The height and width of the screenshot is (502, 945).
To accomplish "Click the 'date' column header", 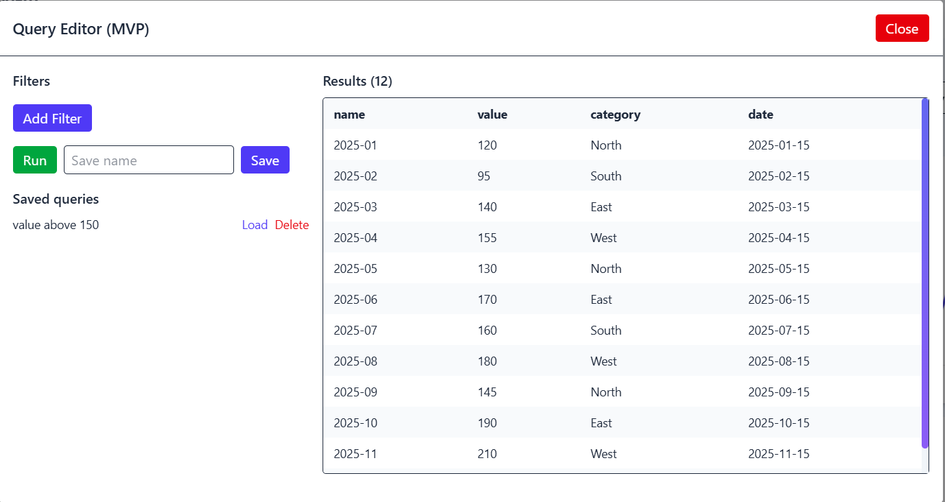I will pyautogui.click(x=760, y=115).
